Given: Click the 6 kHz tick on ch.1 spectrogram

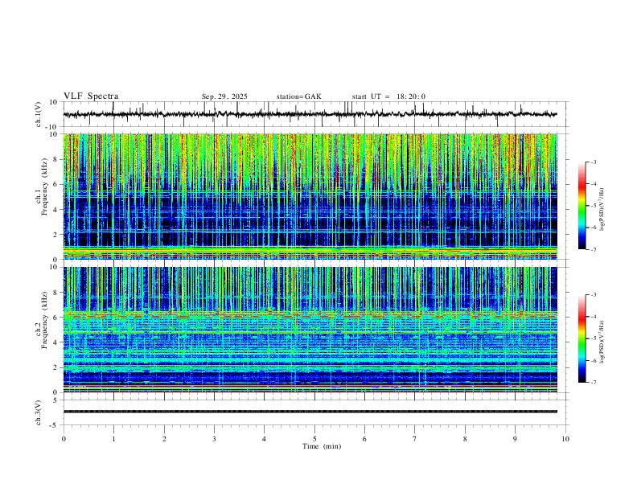Looking at the screenshot, I should (x=55, y=184).
